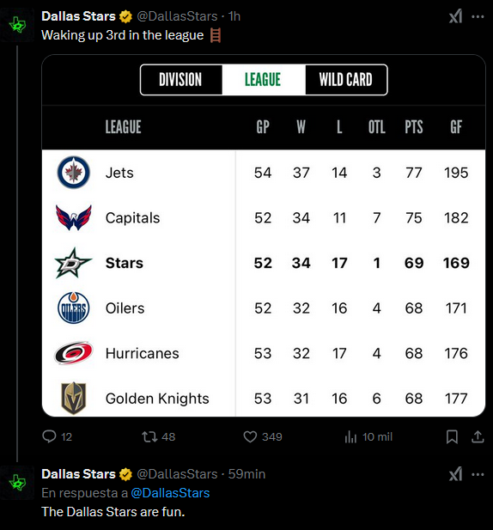Viewport: 493px width, 530px height.
Task: Click the @DallasStars mention link in reply
Action: (x=170, y=493)
